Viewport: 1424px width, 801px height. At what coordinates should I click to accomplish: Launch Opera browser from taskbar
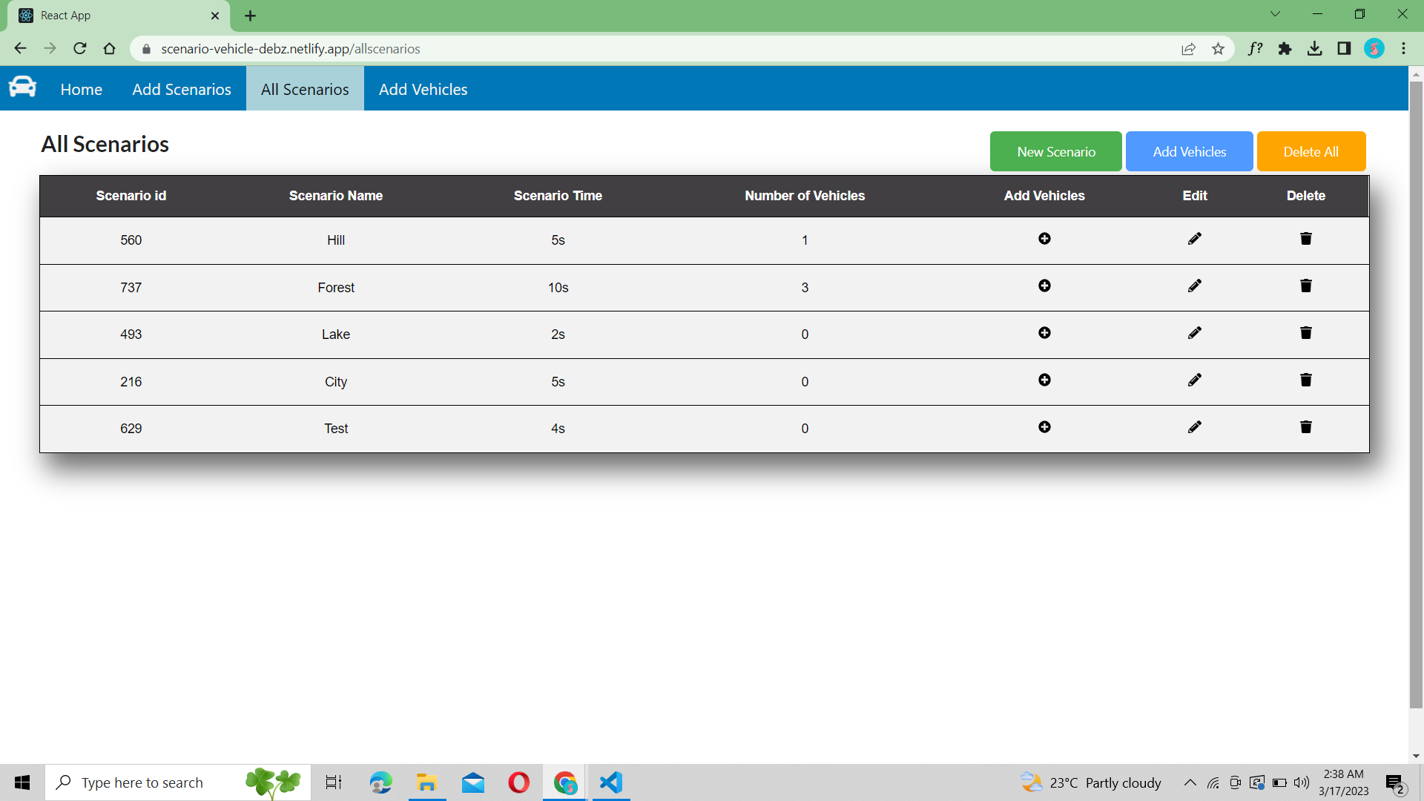518,782
